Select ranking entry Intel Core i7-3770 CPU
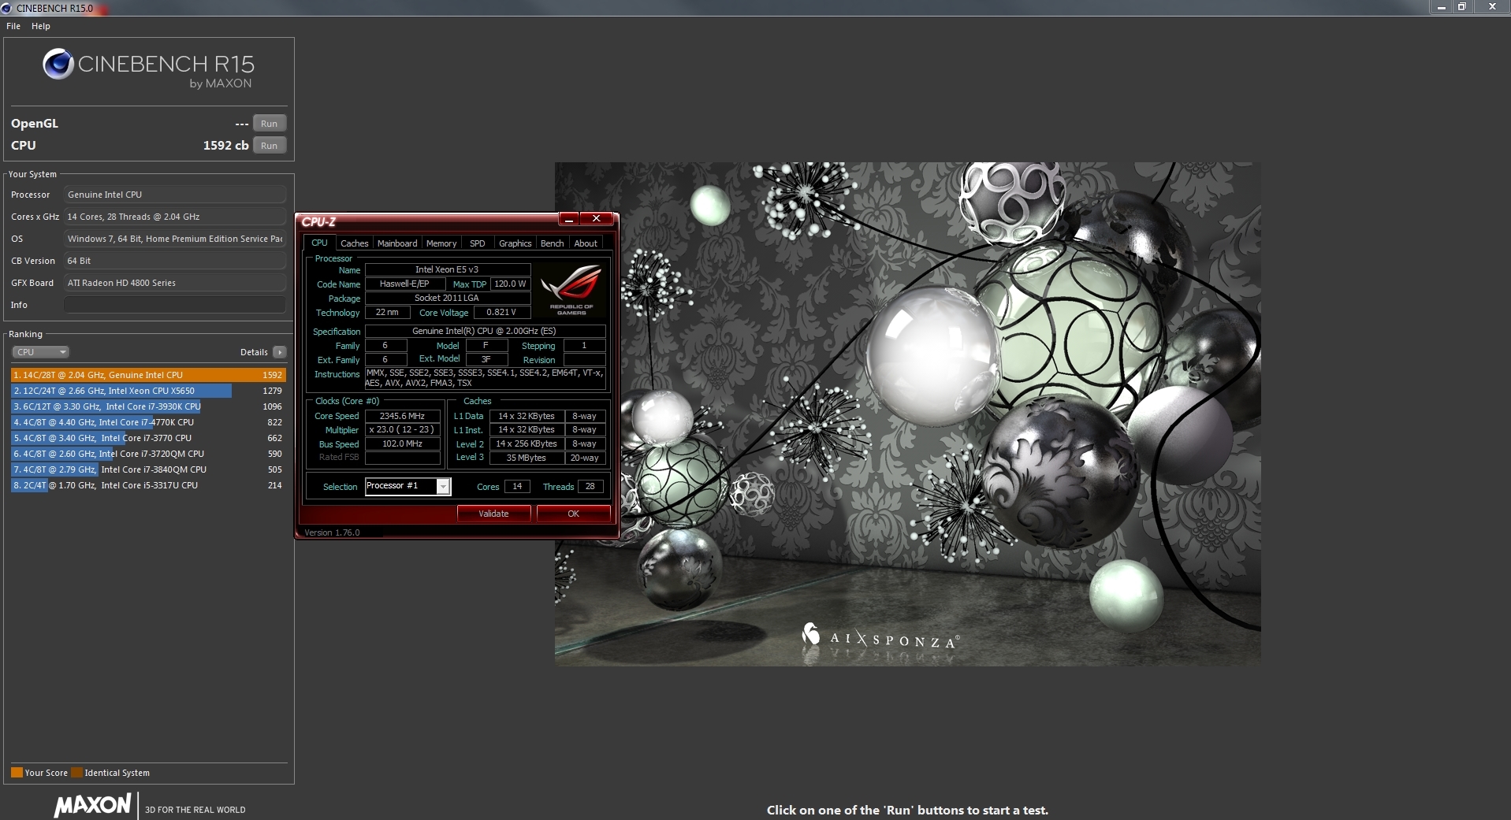The width and height of the screenshot is (1511, 820). (148, 438)
